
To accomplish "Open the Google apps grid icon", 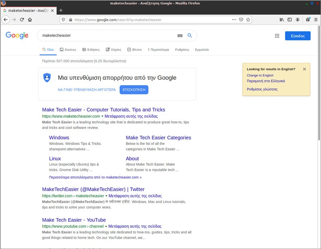I will (276, 36).
